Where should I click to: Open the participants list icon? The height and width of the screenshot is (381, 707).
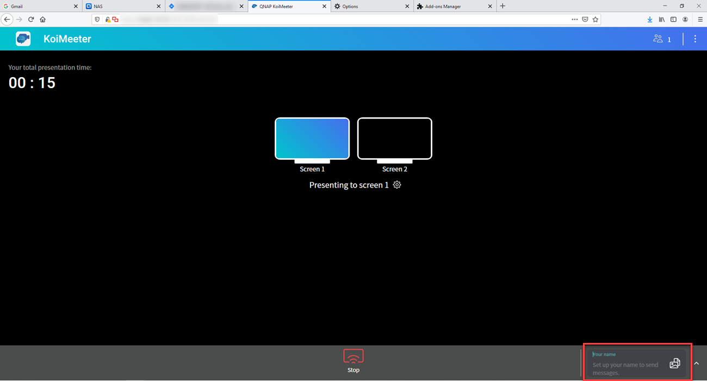pyautogui.click(x=659, y=39)
